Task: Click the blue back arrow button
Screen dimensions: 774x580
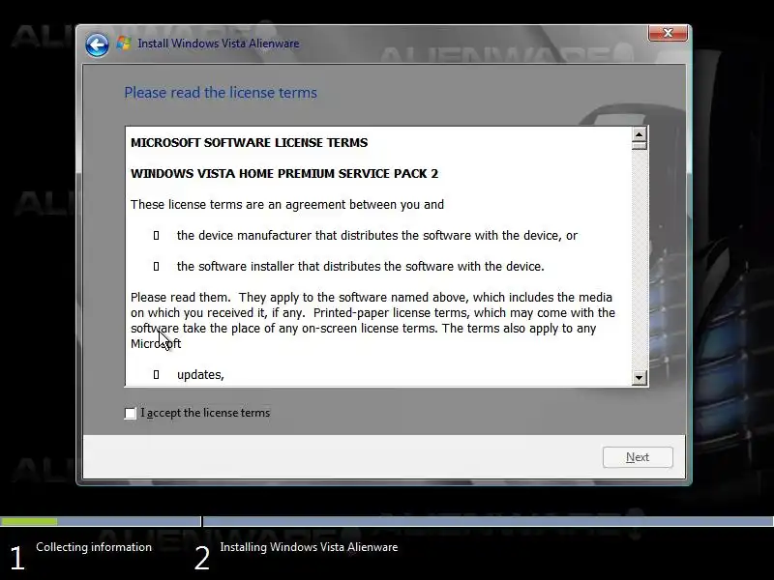Action: 97,45
